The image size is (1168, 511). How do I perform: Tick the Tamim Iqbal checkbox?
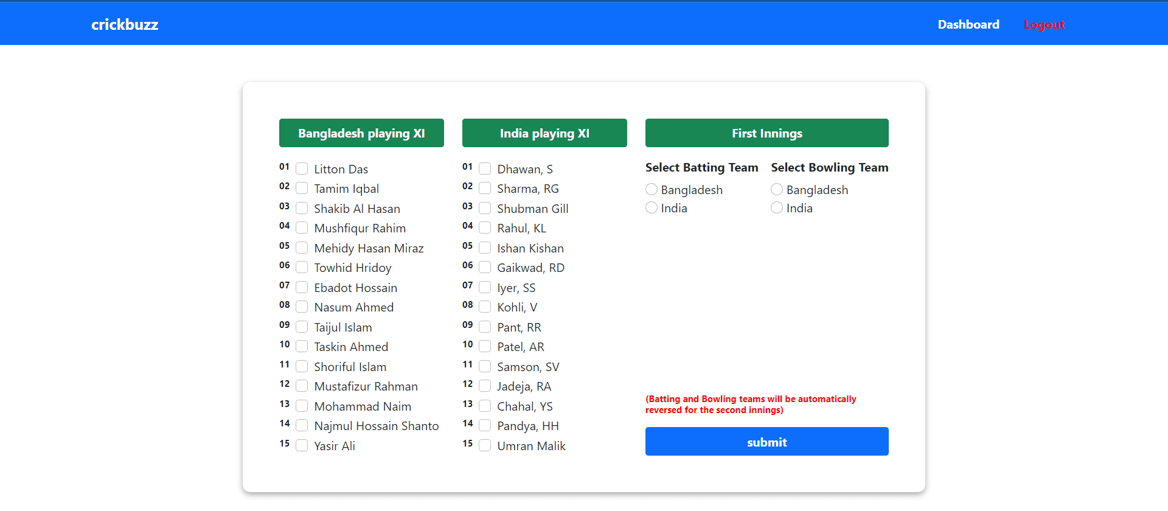[x=302, y=188]
